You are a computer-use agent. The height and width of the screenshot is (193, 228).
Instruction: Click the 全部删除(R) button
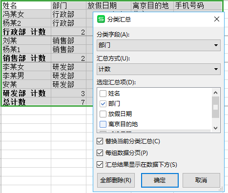[x=116, y=180]
